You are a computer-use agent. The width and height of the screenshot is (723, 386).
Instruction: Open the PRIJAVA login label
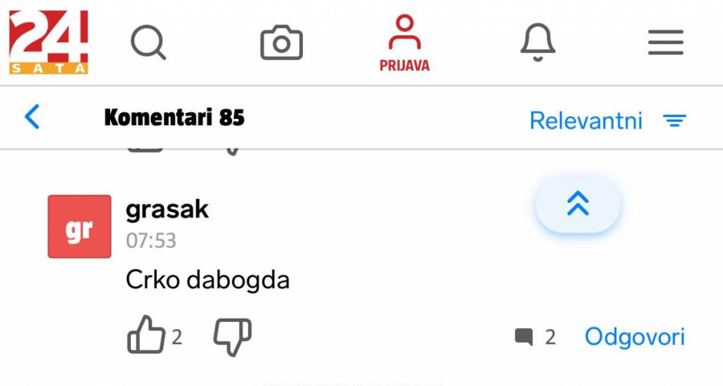click(x=404, y=66)
